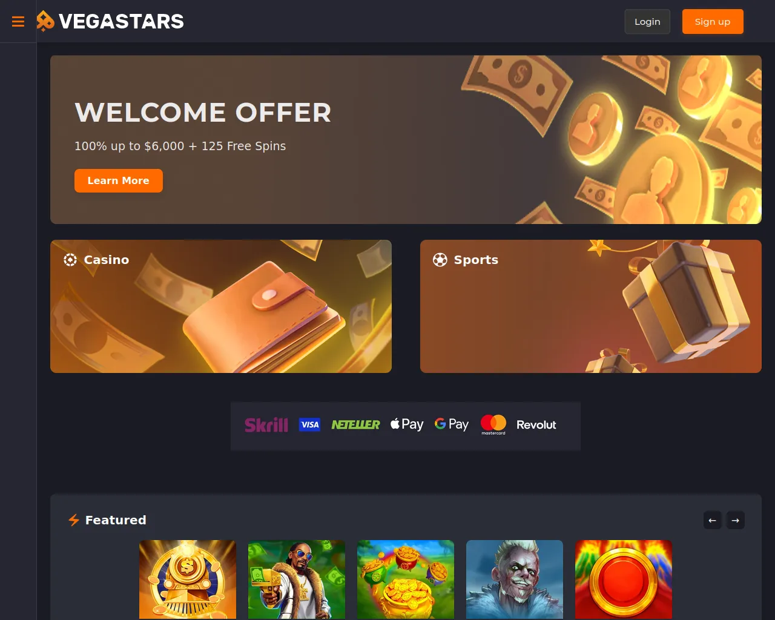This screenshot has width=775, height=620.
Task: Select the Visa payment logo
Action: point(309,425)
